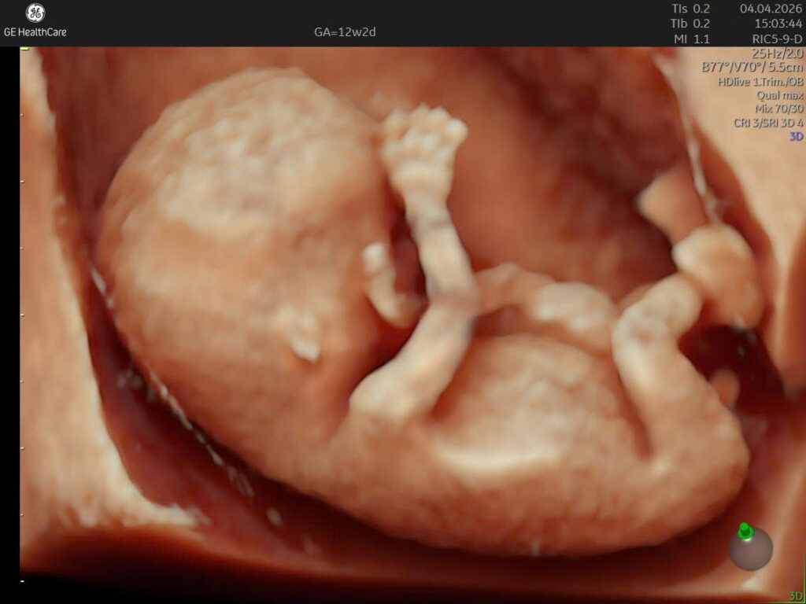Click the yellow top depth-scale marker

tap(24, 49)
